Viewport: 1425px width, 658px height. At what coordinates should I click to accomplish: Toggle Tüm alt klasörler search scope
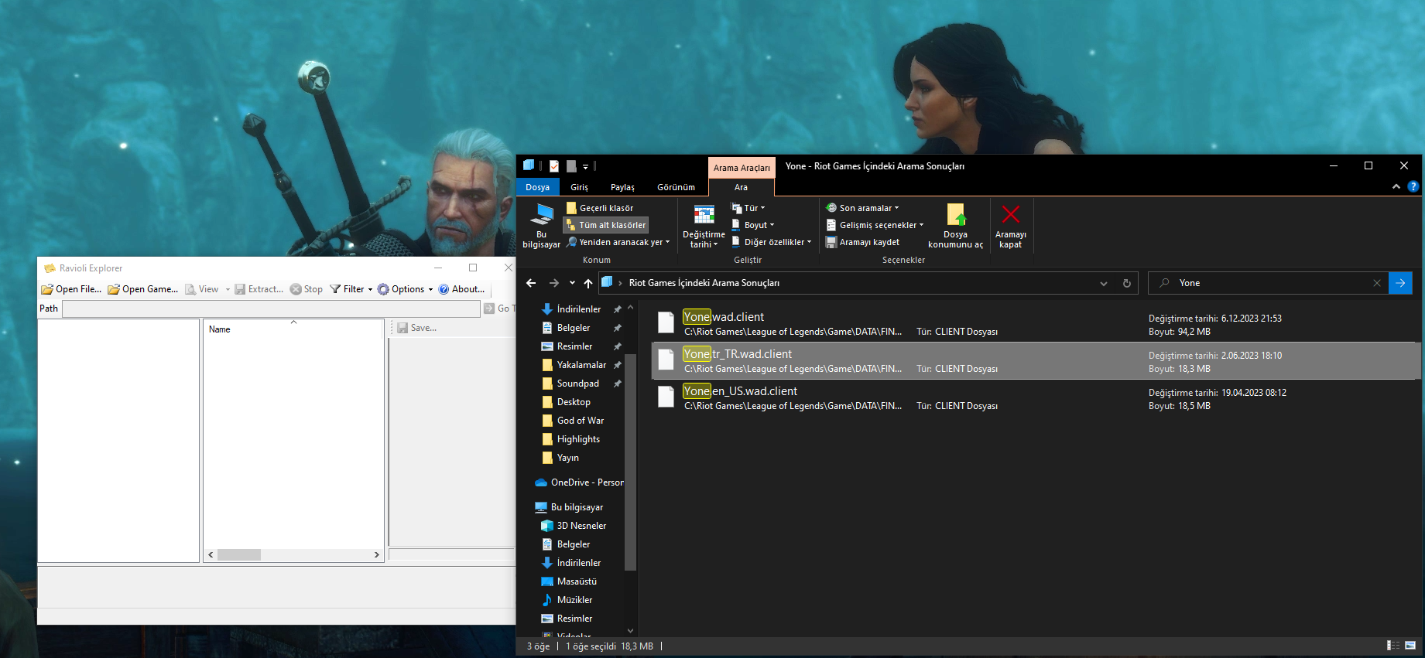[605, 225]
